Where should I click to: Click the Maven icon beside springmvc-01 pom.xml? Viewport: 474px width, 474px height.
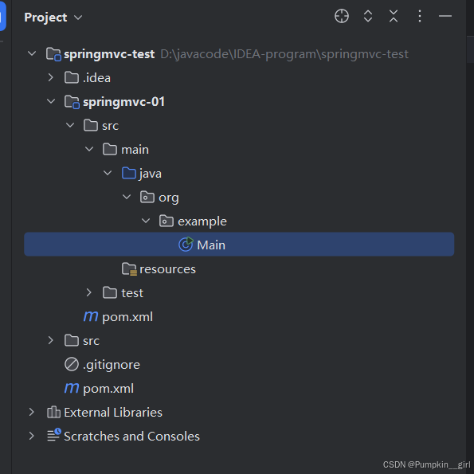click(90, 316)
